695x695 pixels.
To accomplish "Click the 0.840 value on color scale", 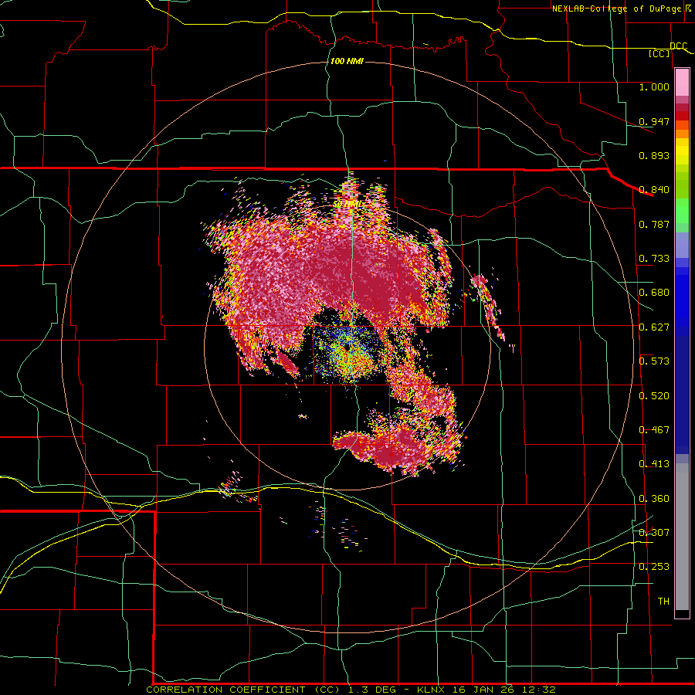I will click(654, 190).
